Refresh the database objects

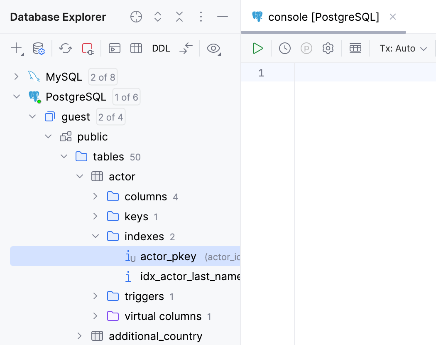pos(65,48)
